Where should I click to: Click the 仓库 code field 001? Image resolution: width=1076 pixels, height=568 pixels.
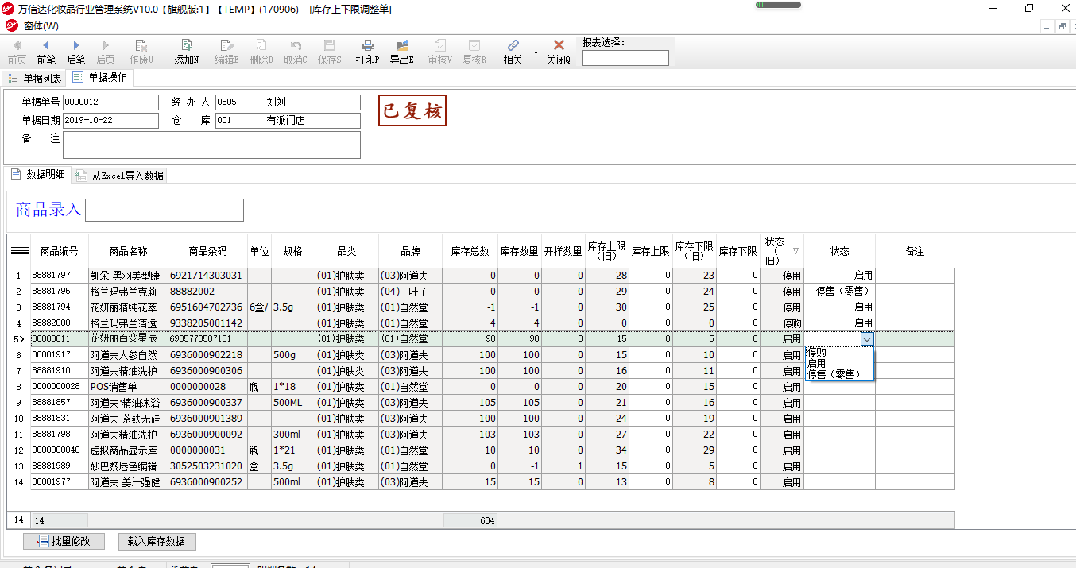pyautogui.click(x=240, y=121)
